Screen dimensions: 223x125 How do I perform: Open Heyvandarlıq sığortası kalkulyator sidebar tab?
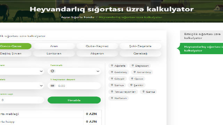click(x=201, y=49)
